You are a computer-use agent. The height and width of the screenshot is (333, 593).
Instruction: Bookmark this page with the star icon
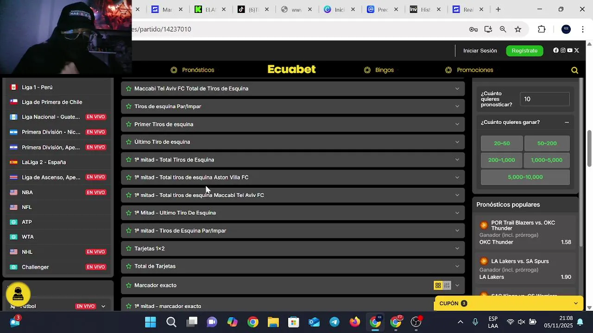pos(518,29)
